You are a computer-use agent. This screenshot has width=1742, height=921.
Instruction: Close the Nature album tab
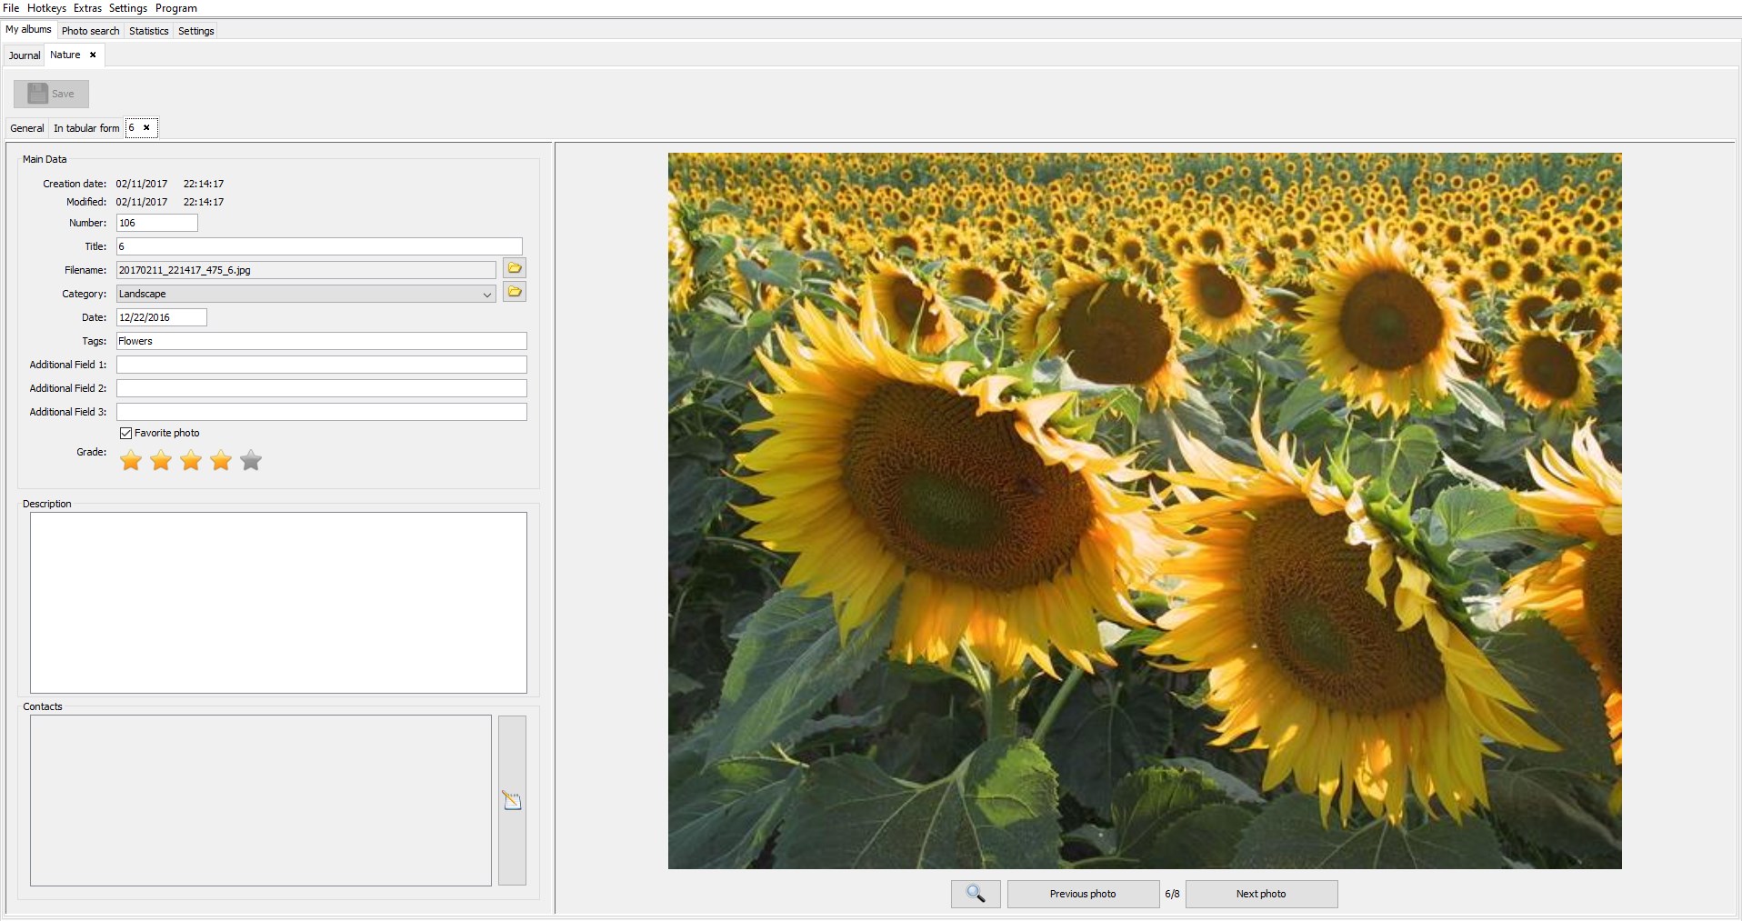[x=93, y=55]
